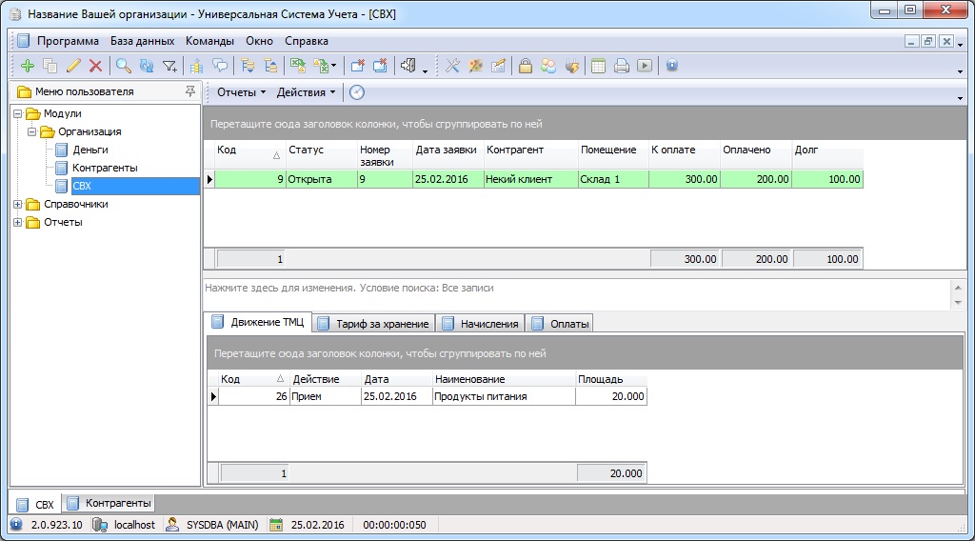Click the Export to Excel toolbar icon
Viewport: 975px width, 541px height.
pos(298,66)
